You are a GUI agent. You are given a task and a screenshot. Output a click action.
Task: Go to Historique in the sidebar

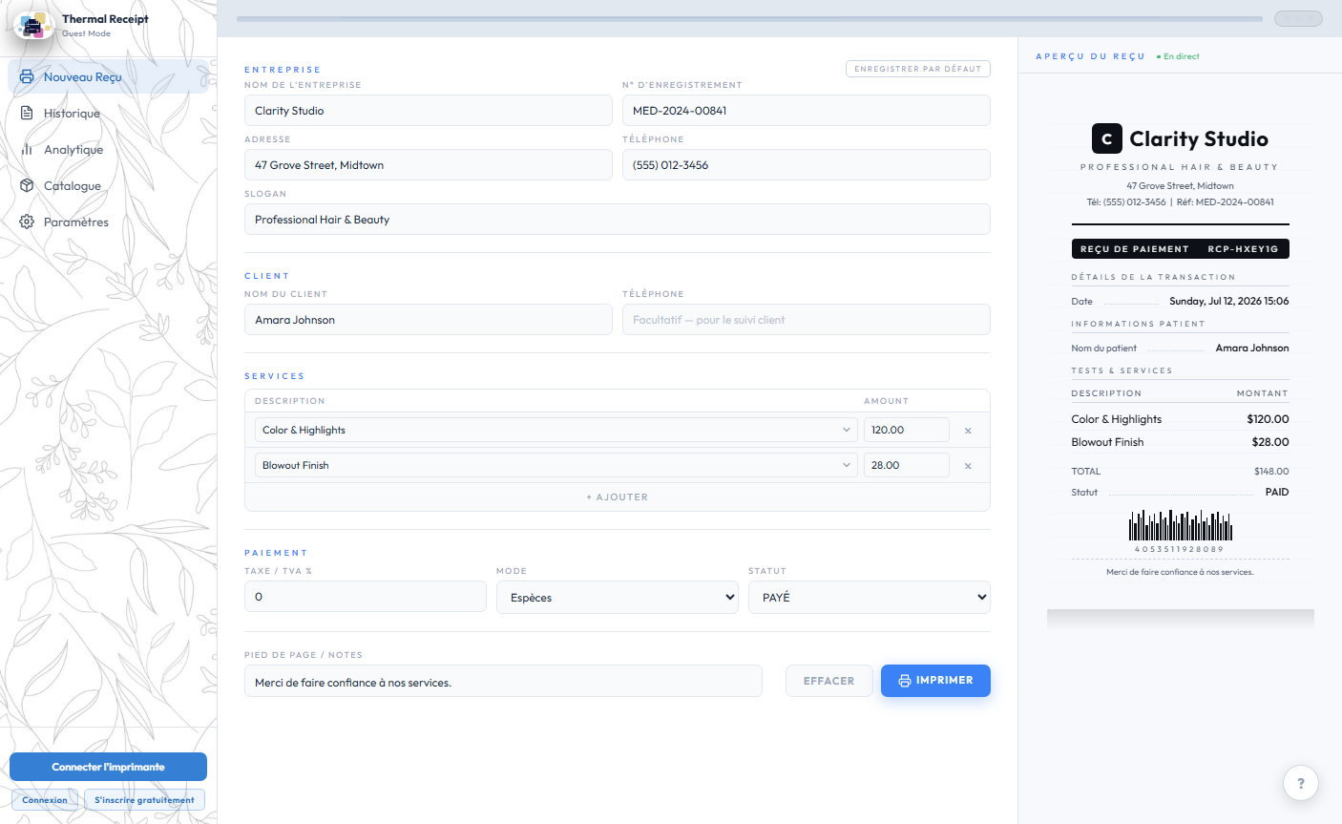[x=108, y=113]
